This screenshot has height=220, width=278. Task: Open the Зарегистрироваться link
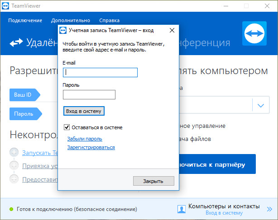[x=91, y=147]
